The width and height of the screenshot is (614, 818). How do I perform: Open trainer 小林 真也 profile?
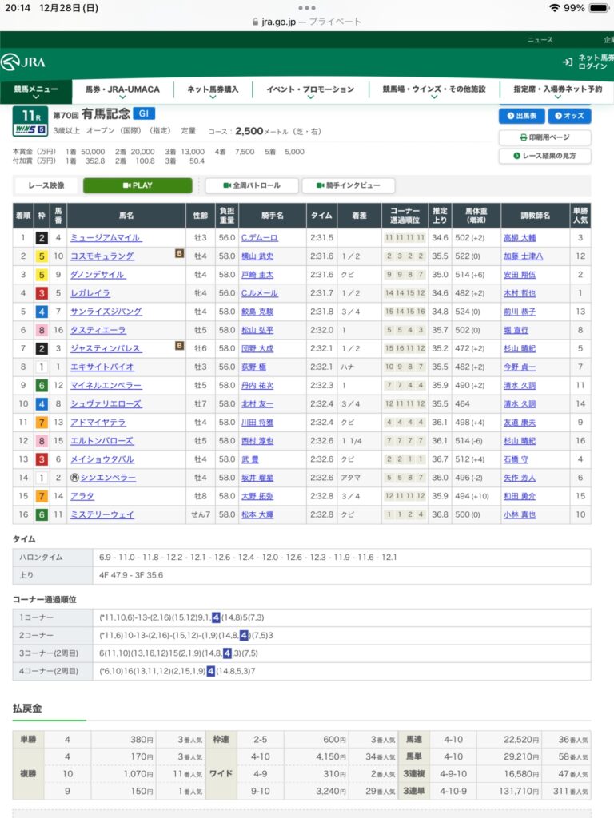coord(520,514)
